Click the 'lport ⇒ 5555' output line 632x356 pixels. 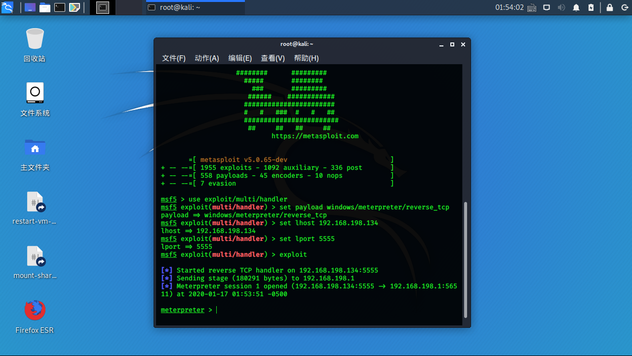pyautogui.click(x=187, y=246)
